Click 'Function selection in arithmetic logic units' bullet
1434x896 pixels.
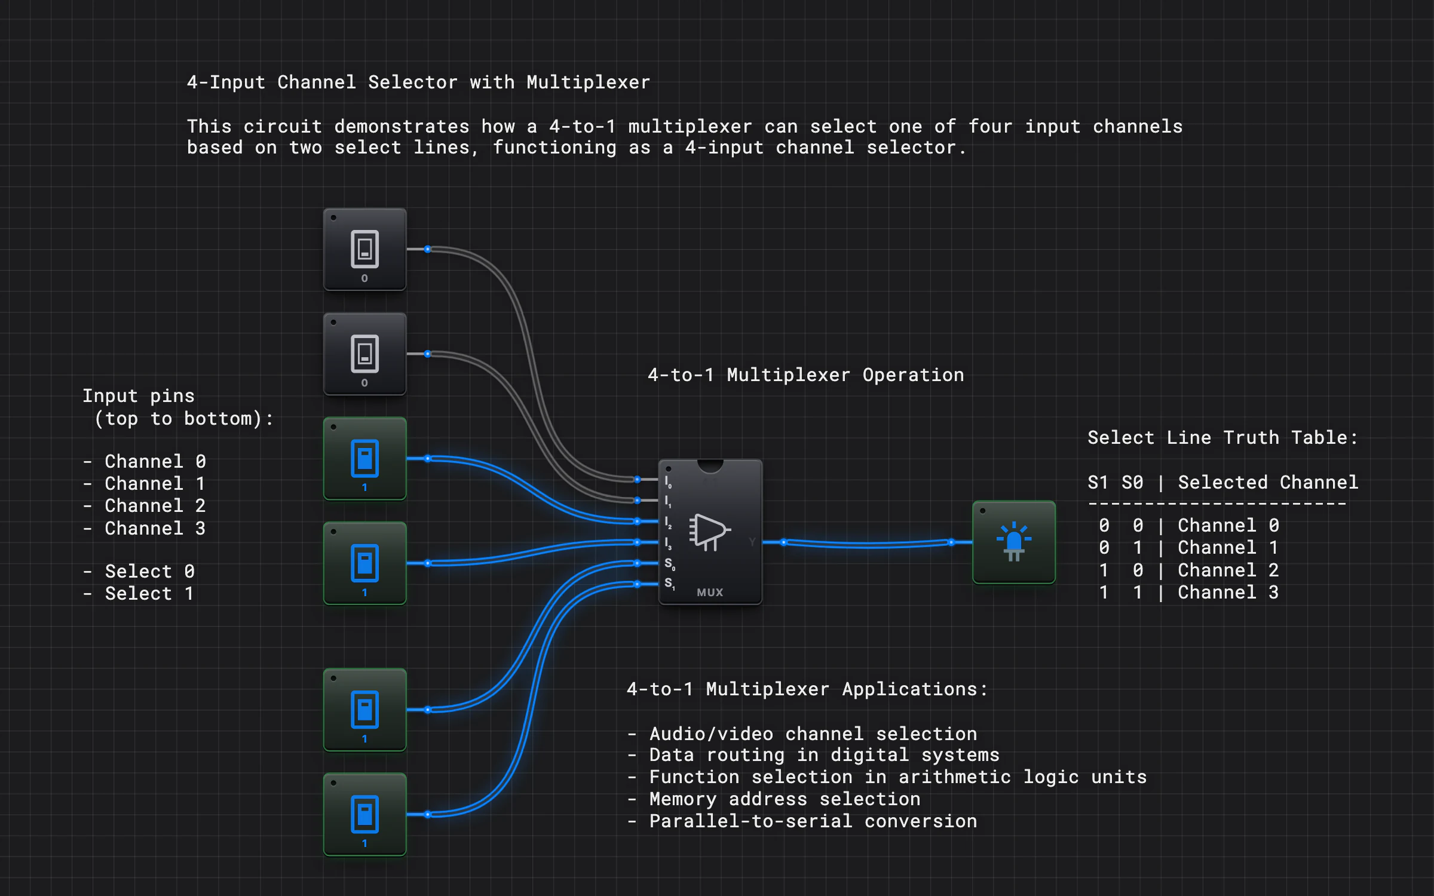pyautogui.click(x=887, y=777)
